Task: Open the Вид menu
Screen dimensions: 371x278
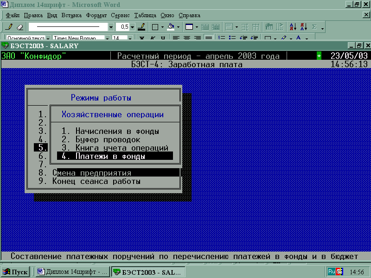Action: [x=52, y=15]
